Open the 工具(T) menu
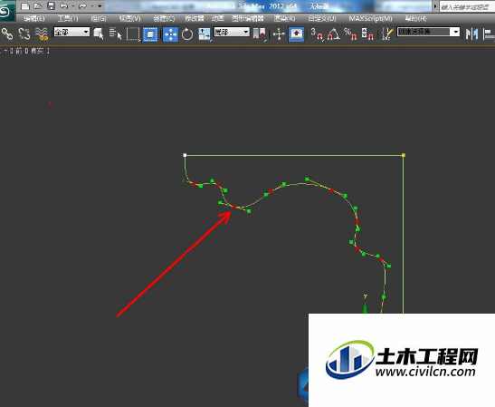Screen dimensions: 495x407 [x=68, y=19]
